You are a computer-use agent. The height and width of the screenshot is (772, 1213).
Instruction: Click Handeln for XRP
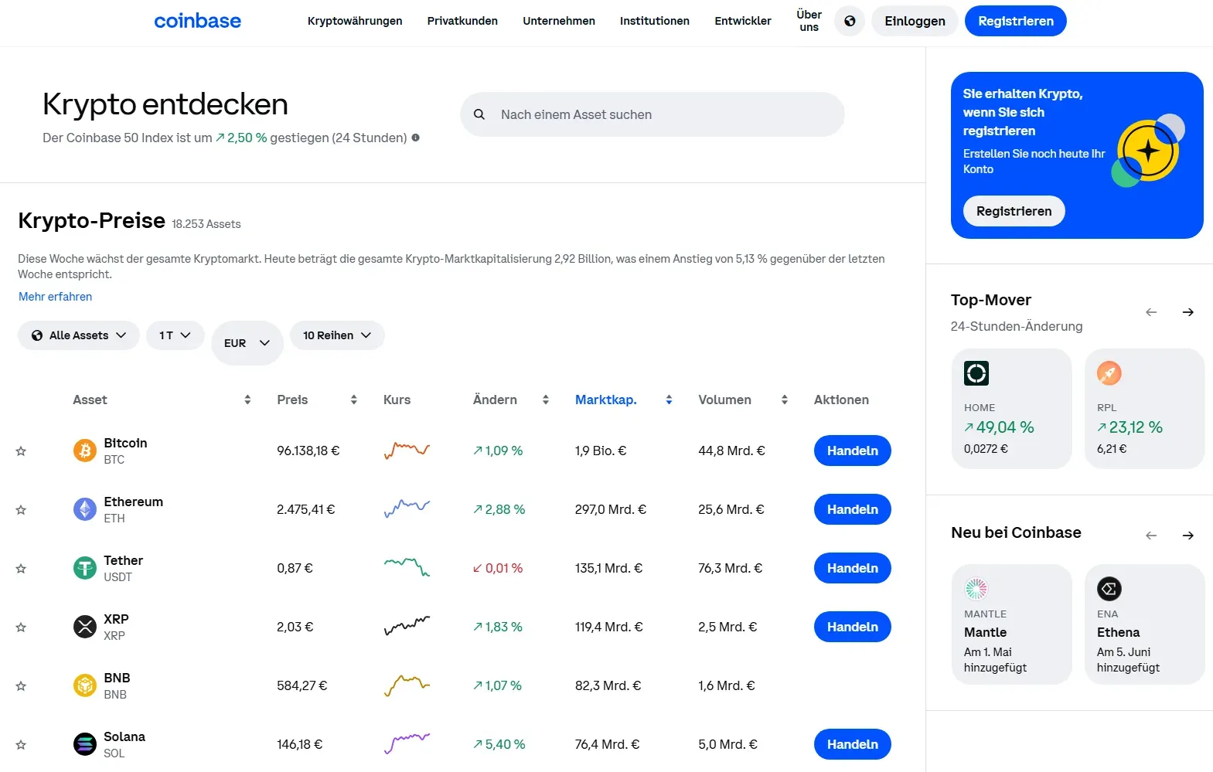pyautogui.click(x=853, y=627)
